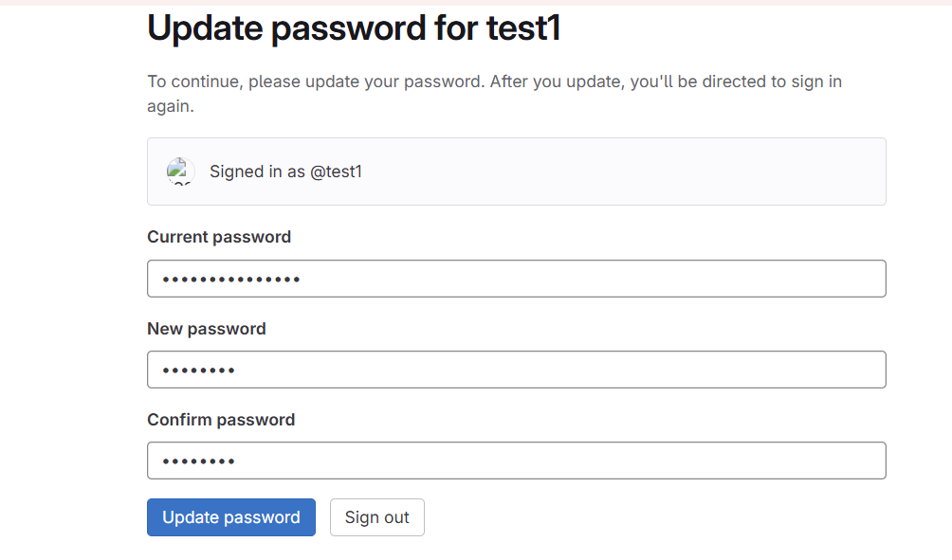Click the Current password label
Image resolution: width=952 pixels, height=560 pixels.
coord(219,237)
